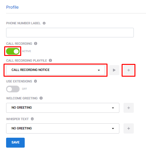Screen dimensions: 146x154
Task: Add a new welcome greeting
Action: click(129, 108)
